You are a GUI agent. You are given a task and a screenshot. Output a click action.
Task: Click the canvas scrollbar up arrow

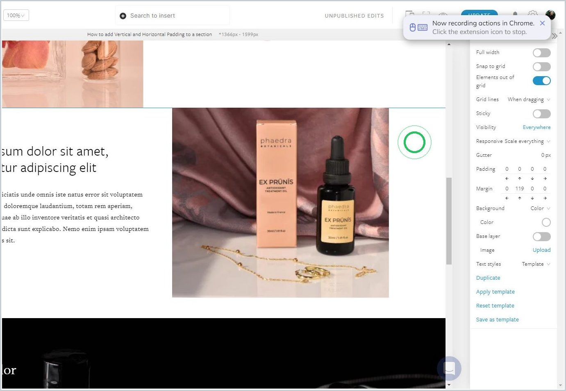pyautogui.click(x=449, y=44)
